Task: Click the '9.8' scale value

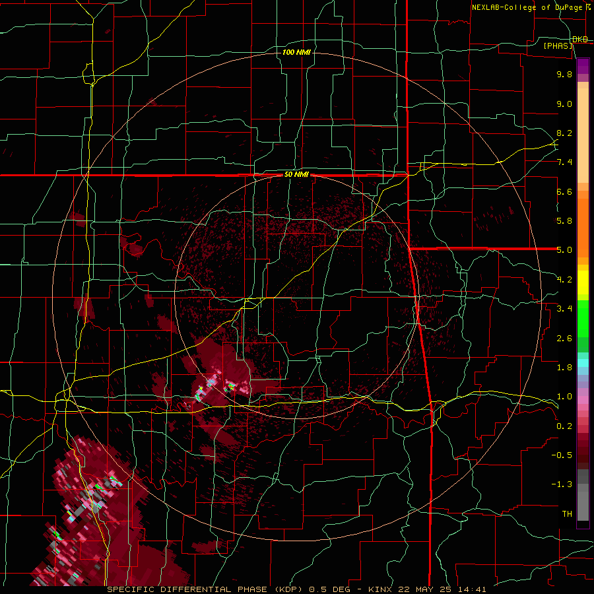Action: 564,74
